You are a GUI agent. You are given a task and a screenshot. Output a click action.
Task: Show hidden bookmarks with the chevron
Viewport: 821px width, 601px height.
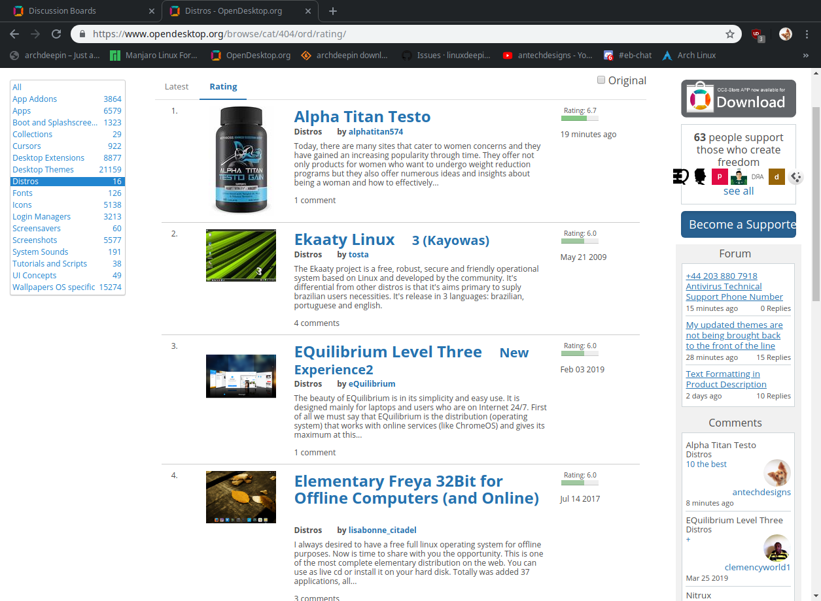point(805,56)
